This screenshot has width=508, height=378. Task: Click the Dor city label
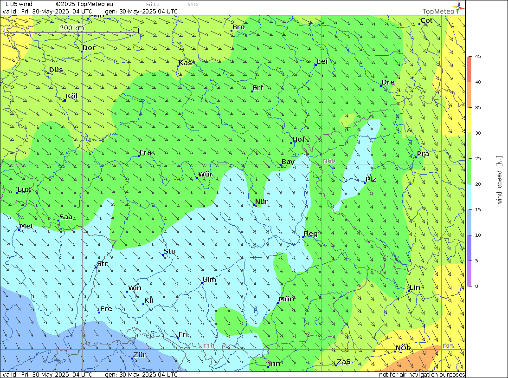tap(89, 48)
